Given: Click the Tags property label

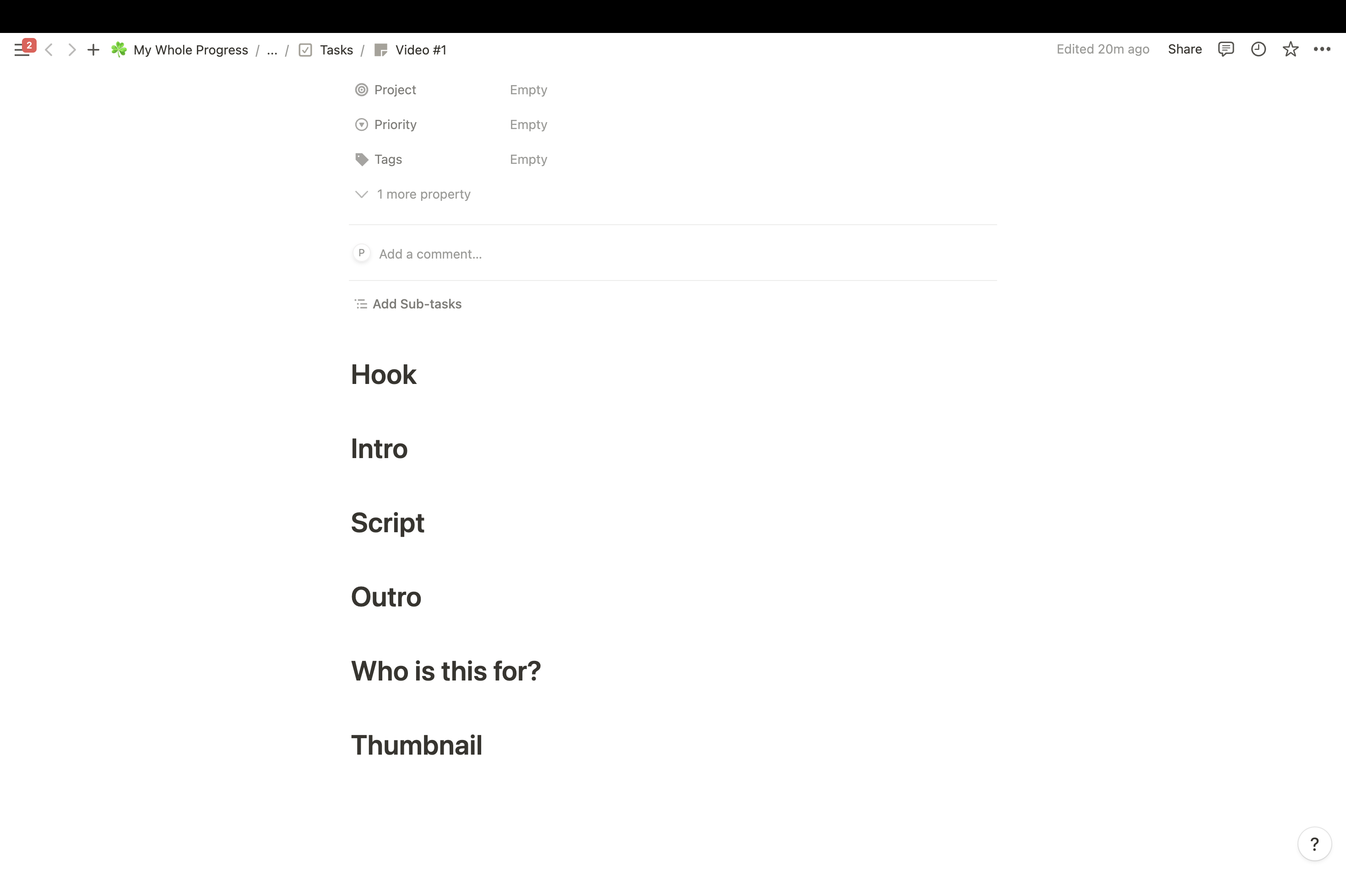Looking at the screenshot, I should (x=388, y=159).
